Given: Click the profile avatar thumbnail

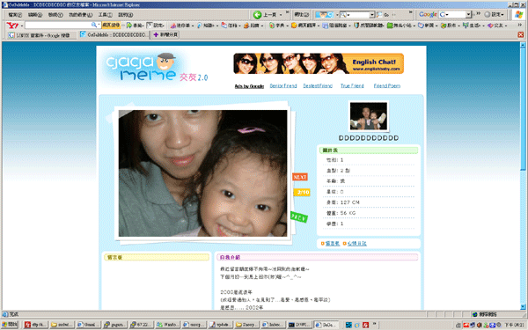Looking at the screenshot, I should coord(369,116).
